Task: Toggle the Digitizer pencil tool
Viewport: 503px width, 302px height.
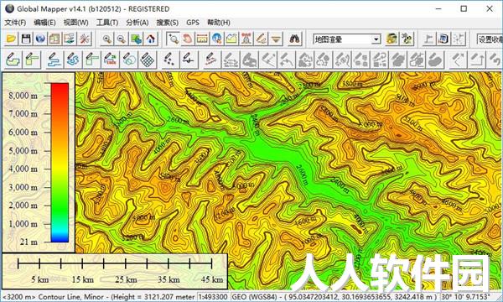Action: (261, 39)
